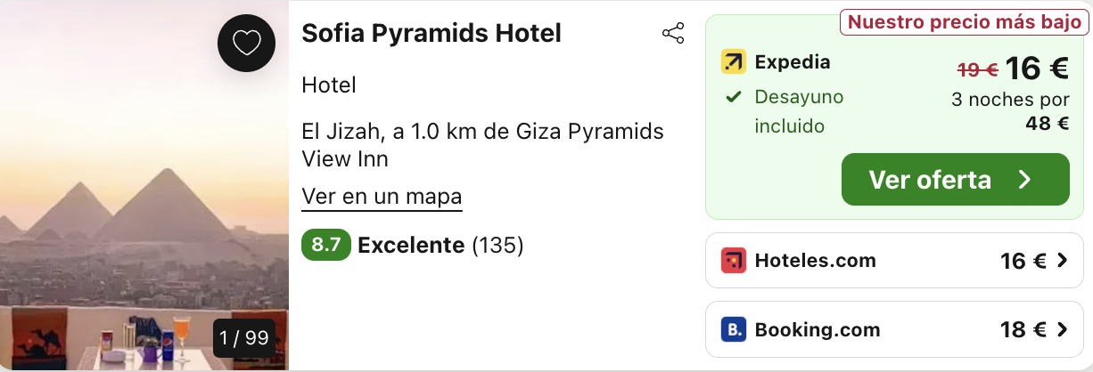Click the Expedia logo icon
Screen dimensions: 1093x372
point(734,62)
